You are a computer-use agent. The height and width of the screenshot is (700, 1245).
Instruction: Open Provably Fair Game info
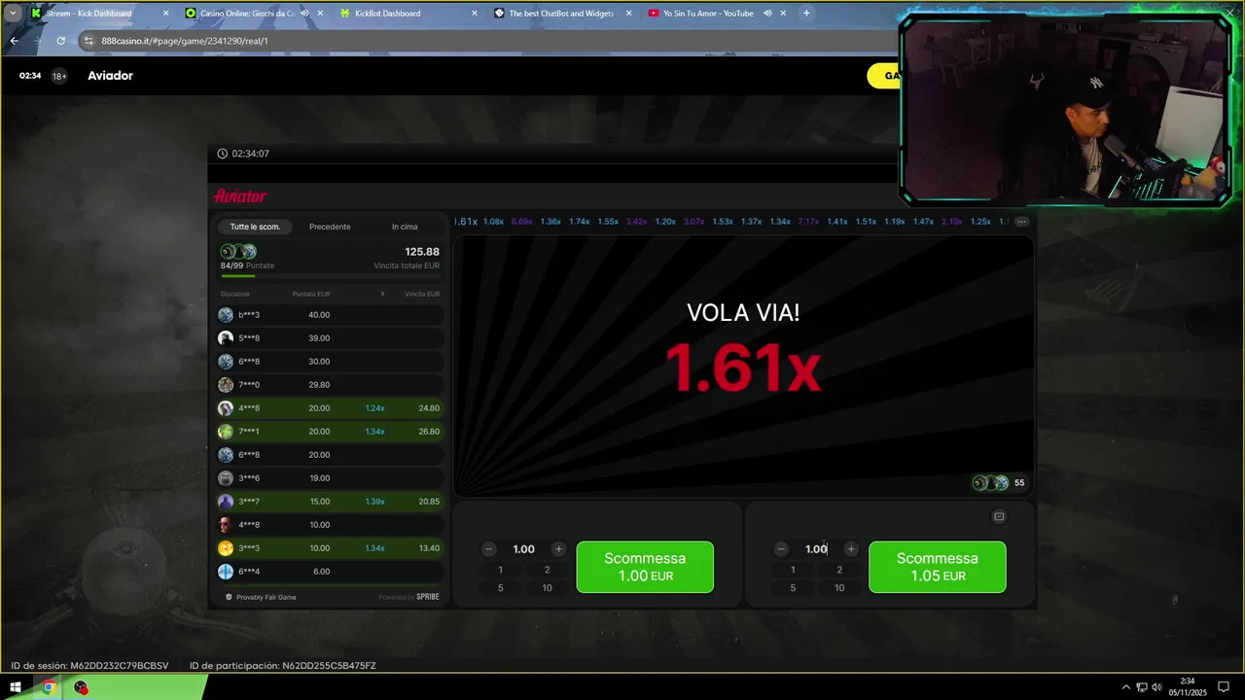pos(261,597)
